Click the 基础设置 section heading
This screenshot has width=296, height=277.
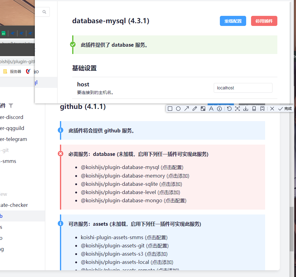click(84, 68)
